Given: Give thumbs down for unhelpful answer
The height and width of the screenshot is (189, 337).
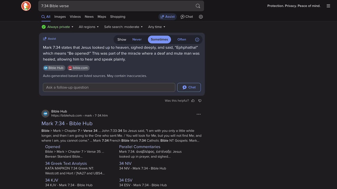Looking at the screenshot, I should pyautogui.click(x=200, y=101).
